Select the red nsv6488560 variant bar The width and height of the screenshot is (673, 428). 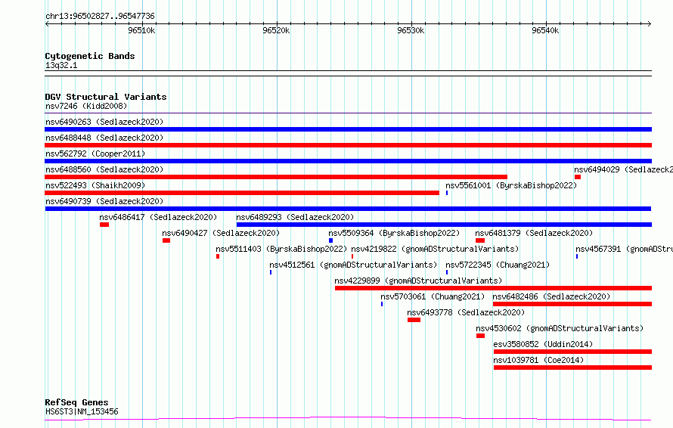[x=276, y=177]
